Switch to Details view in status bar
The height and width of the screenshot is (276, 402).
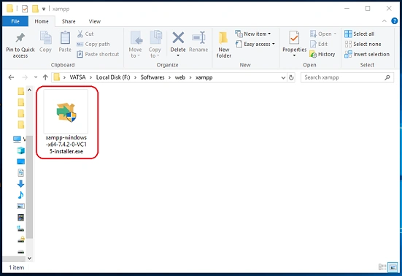382,267
